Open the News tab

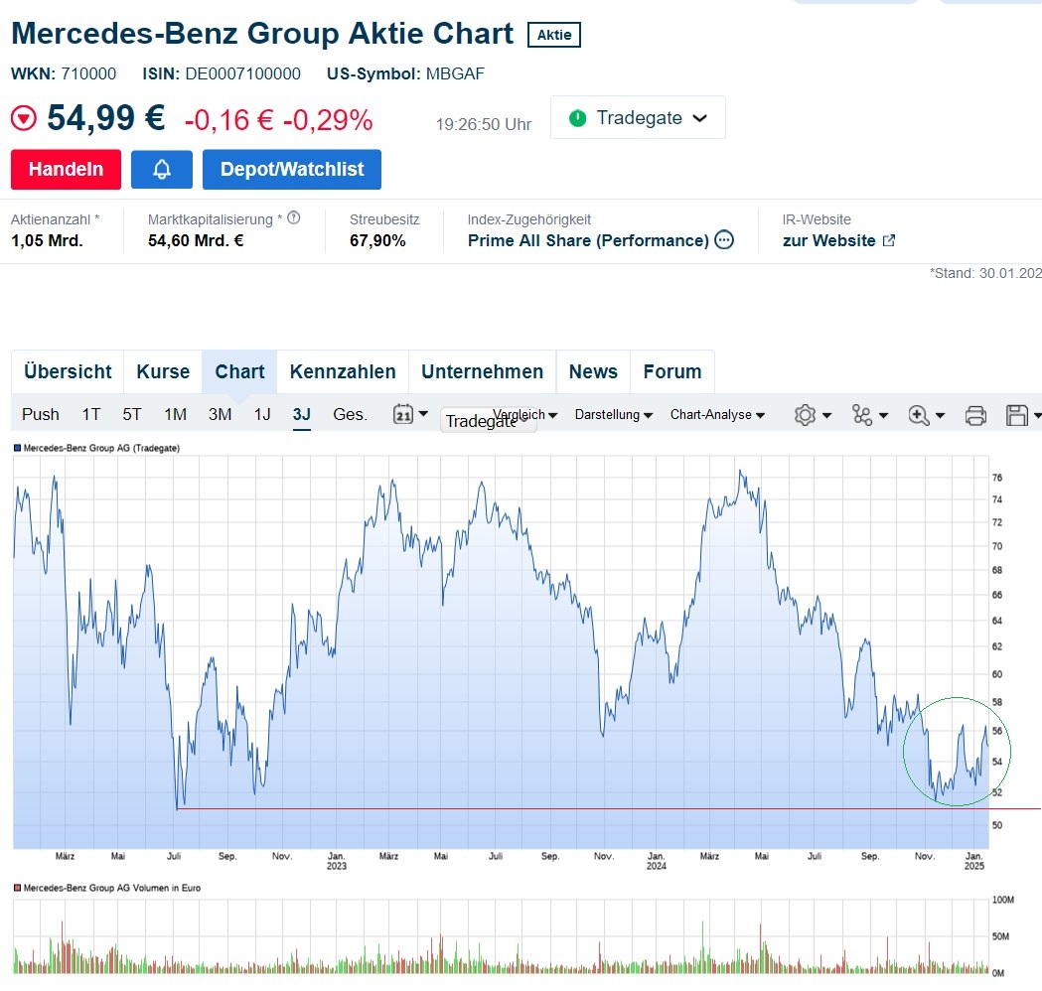[593, 371]
